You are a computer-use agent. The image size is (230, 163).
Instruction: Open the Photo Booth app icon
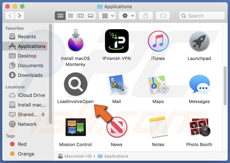point(199,127)
